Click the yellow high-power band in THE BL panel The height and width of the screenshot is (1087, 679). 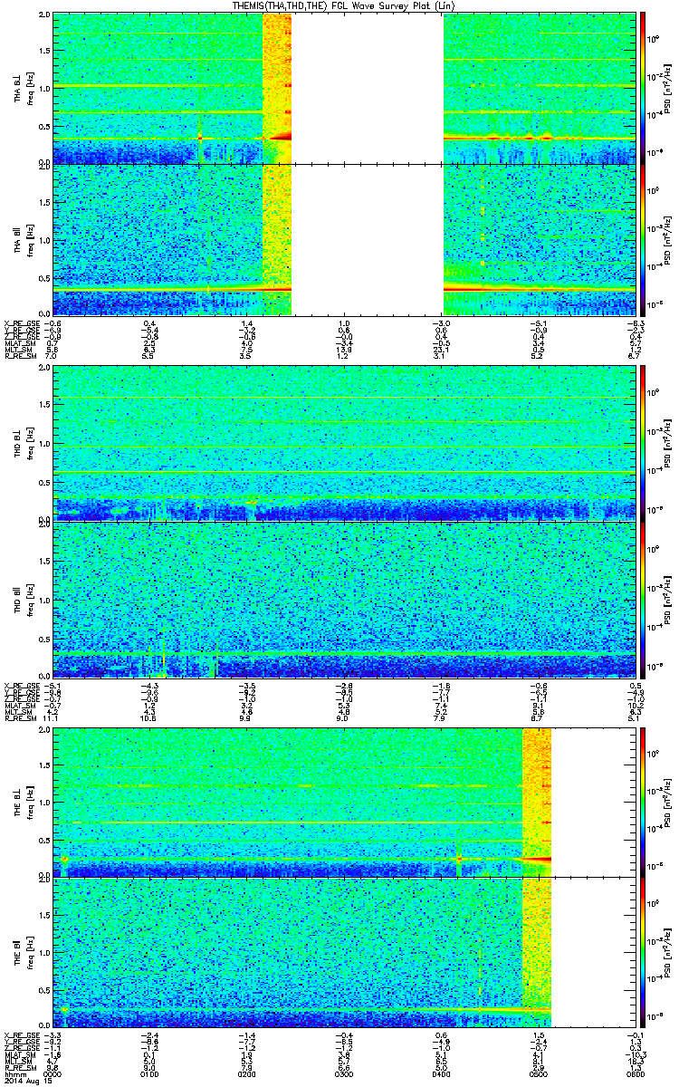(537, 802)
